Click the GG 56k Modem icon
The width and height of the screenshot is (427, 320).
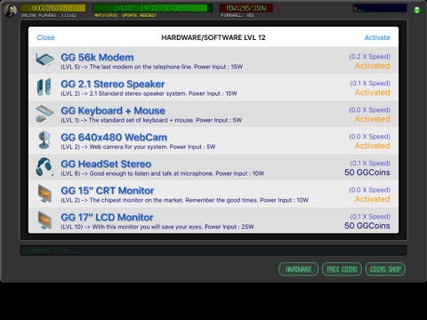pyautogui.click(x=44, y=60)
